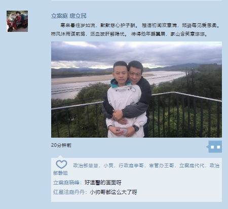Select liker 立案庭代代
Viewport: 228px width, 209px height.
pos(192,165)
